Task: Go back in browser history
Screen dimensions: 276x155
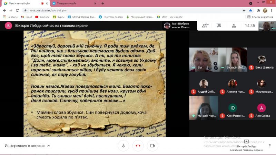Action: point(4,11)
